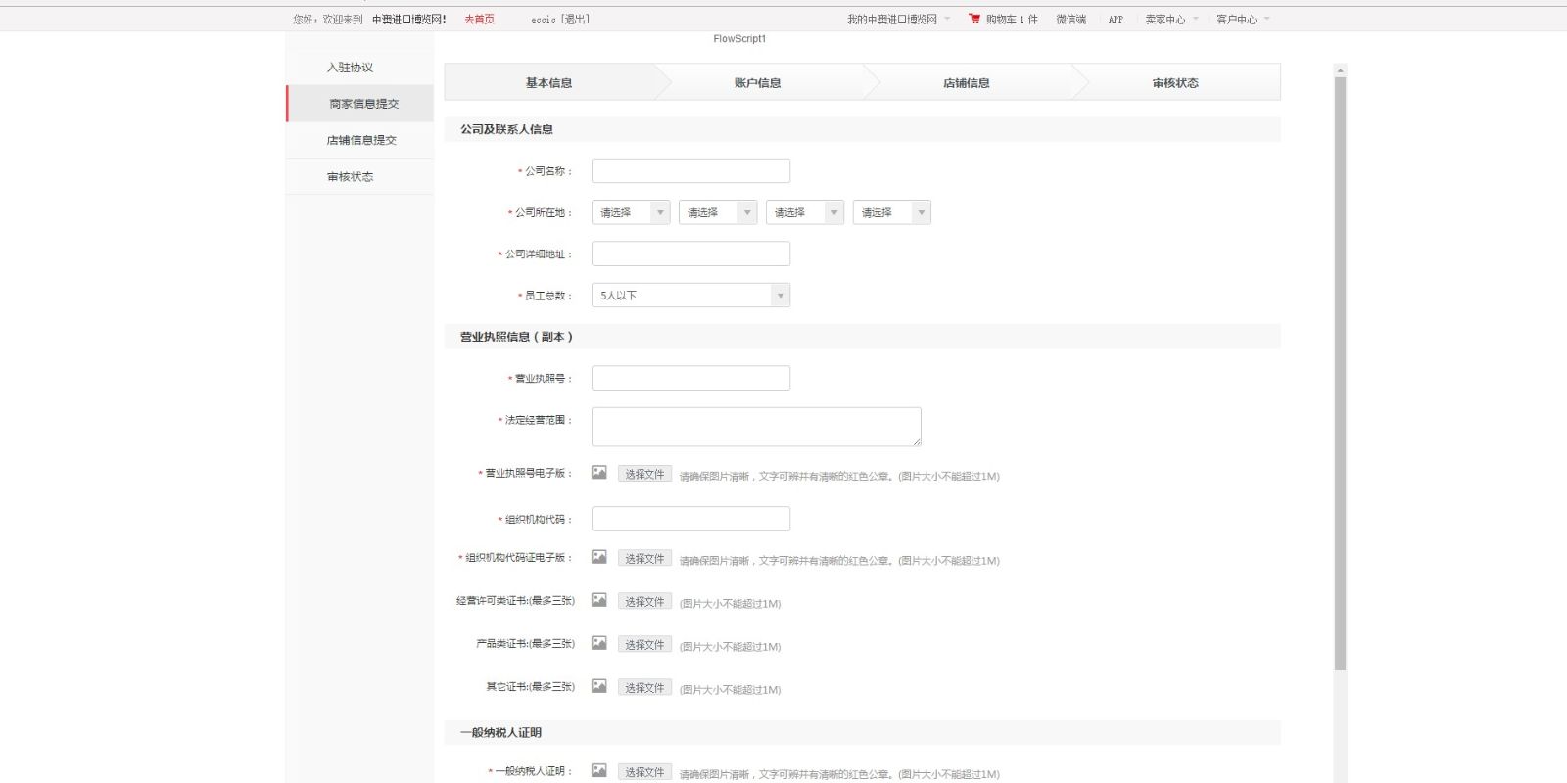Click the 退出 logout link
This screenshot has height=783, width=1567.
575,20
